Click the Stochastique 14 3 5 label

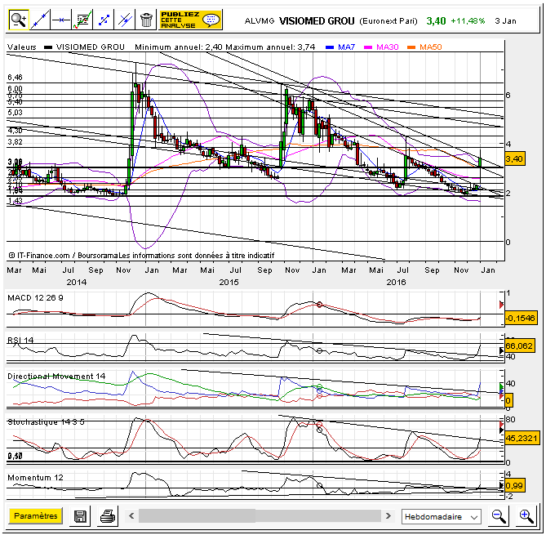pyautogui.click(x=46, y=422)
